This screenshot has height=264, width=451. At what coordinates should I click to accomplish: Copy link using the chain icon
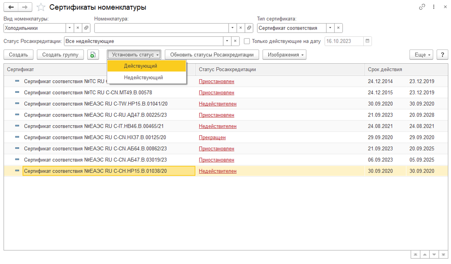click(x=422, y=7)
